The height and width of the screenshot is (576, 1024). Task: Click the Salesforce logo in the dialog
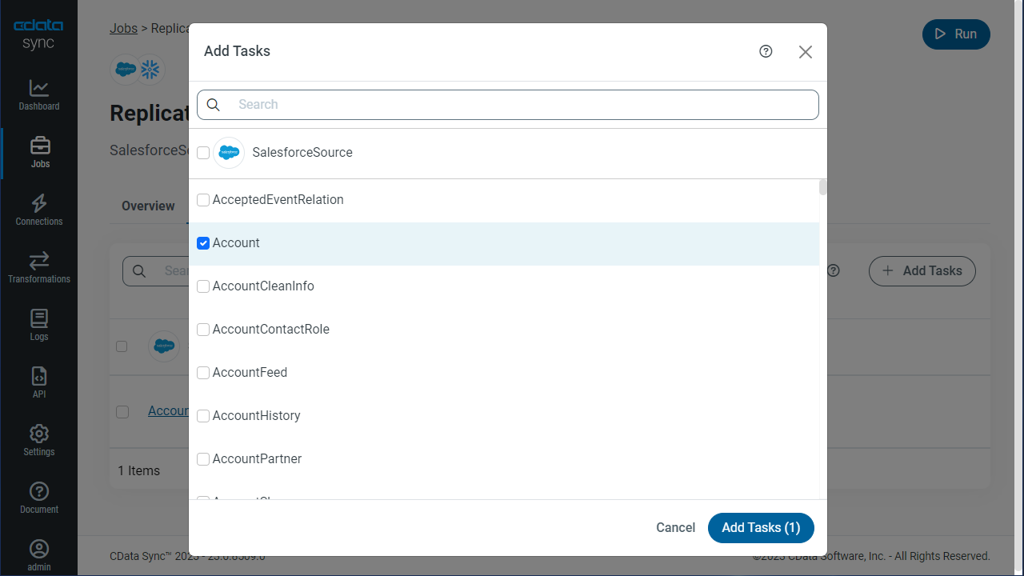point(229,153)
